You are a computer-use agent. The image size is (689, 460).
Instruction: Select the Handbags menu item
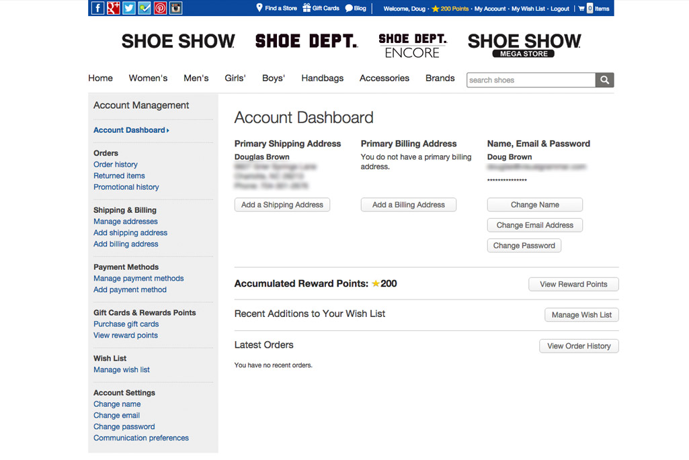tap(322, 78)
